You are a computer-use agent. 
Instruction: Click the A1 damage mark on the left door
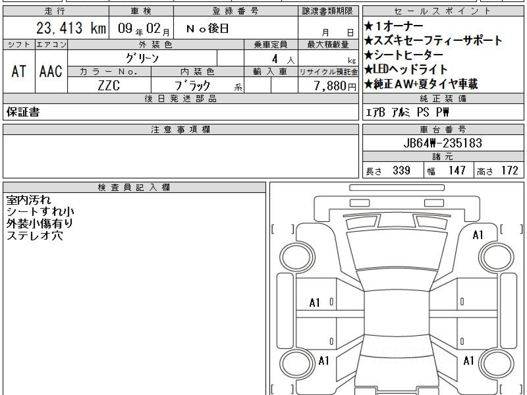314,302
